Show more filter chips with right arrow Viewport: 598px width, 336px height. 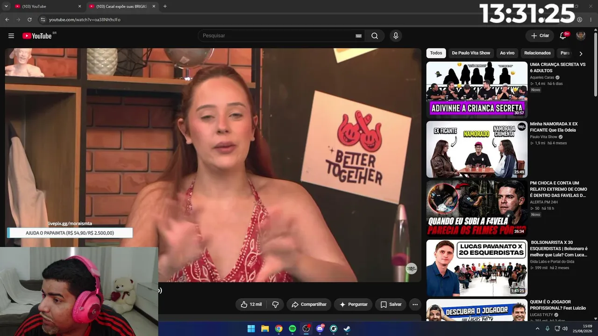581,53
